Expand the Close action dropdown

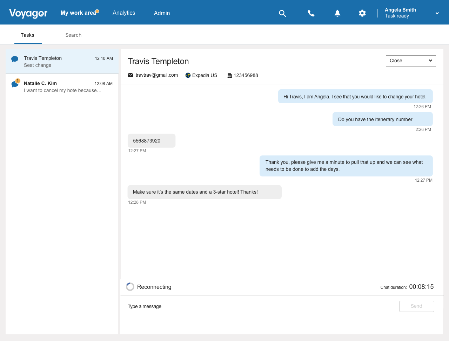pos(411,61)
